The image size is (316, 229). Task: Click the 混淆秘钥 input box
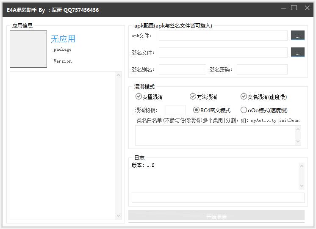click(x=175, y=110)
